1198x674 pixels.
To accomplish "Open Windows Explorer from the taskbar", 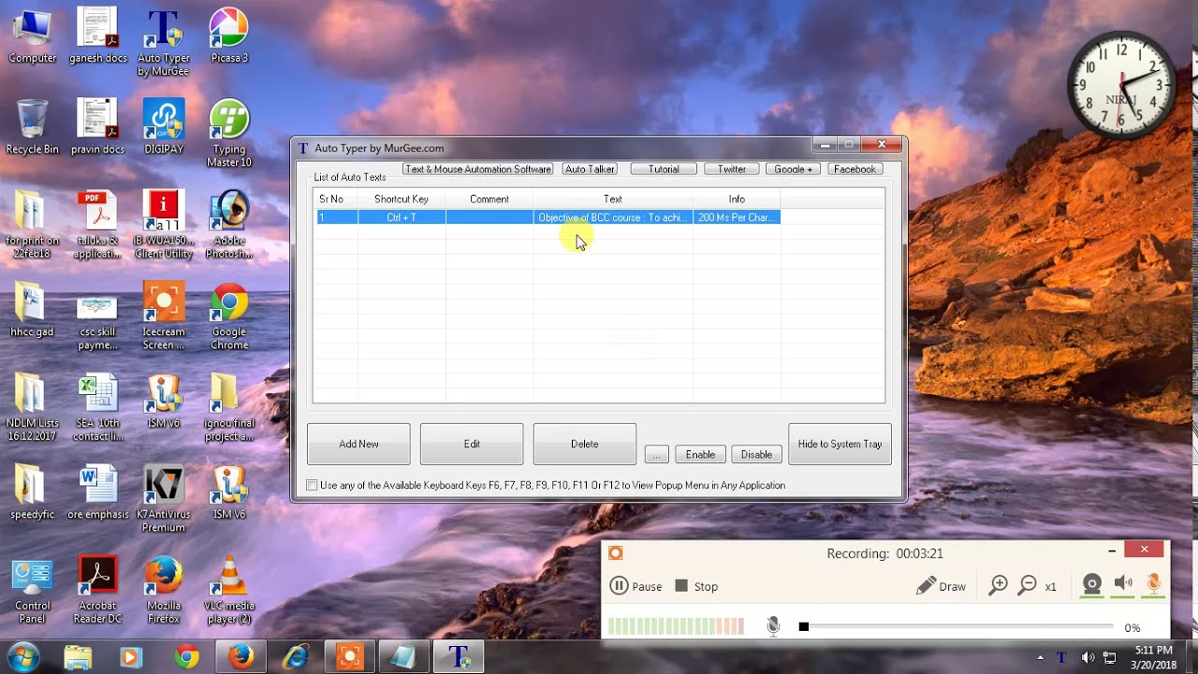I will tap(79, 657).
